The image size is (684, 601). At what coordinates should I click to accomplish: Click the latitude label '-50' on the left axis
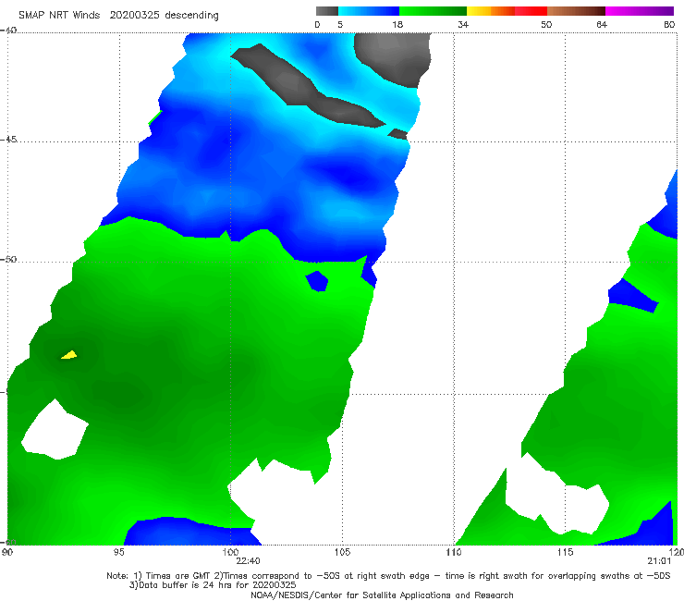pyautogui.click(x=8, y=259)
